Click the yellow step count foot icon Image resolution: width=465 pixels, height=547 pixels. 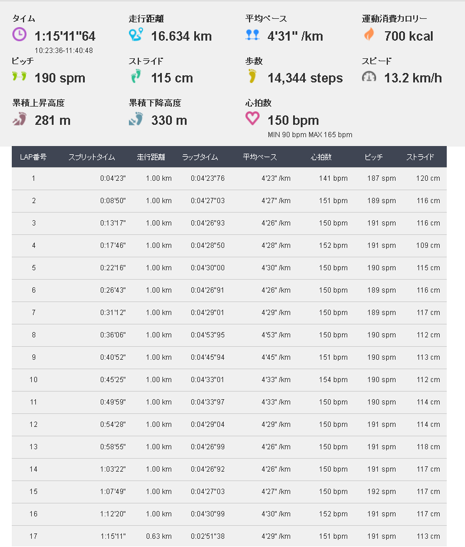pyautogui.click(x=252, y=76)
